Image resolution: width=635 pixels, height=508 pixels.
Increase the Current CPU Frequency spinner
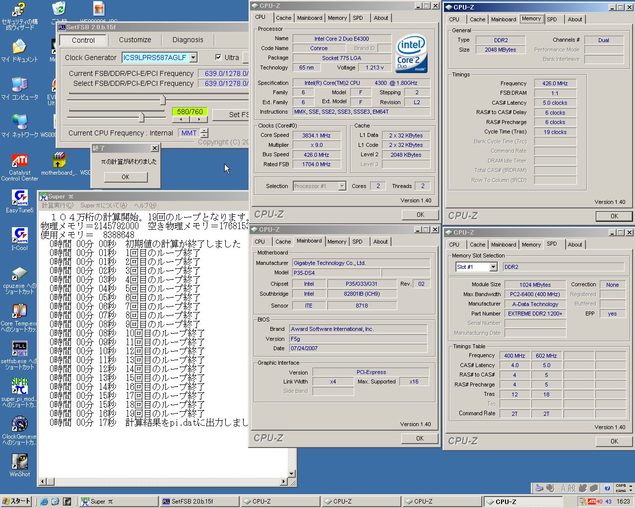[204, 130]
